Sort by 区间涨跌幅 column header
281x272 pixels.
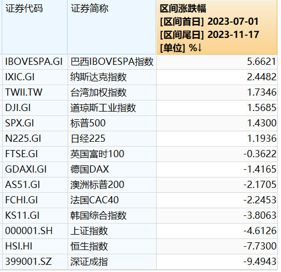click(217, 27)
